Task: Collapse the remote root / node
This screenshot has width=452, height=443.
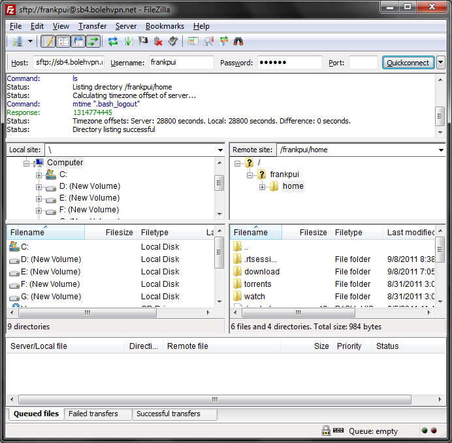Action: 237,163
